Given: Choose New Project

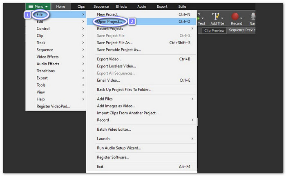Looking at the screenshot, I should click(141, 14).
